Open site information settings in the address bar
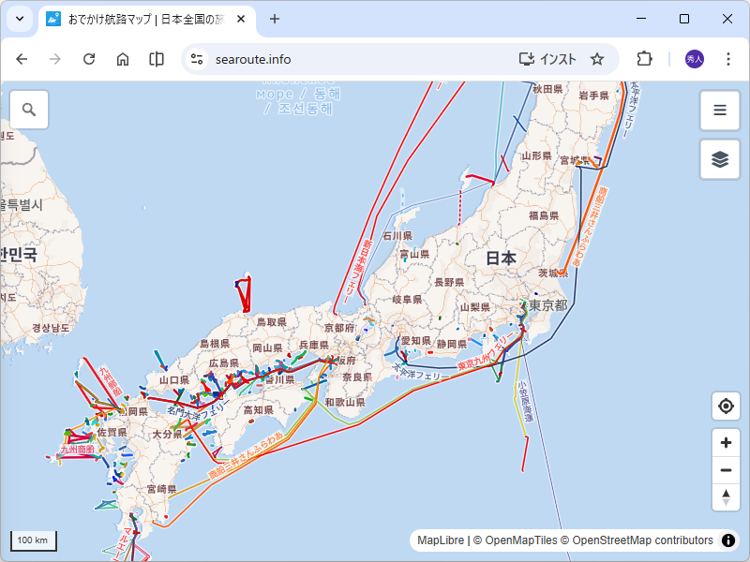 (x=195, y=58)
